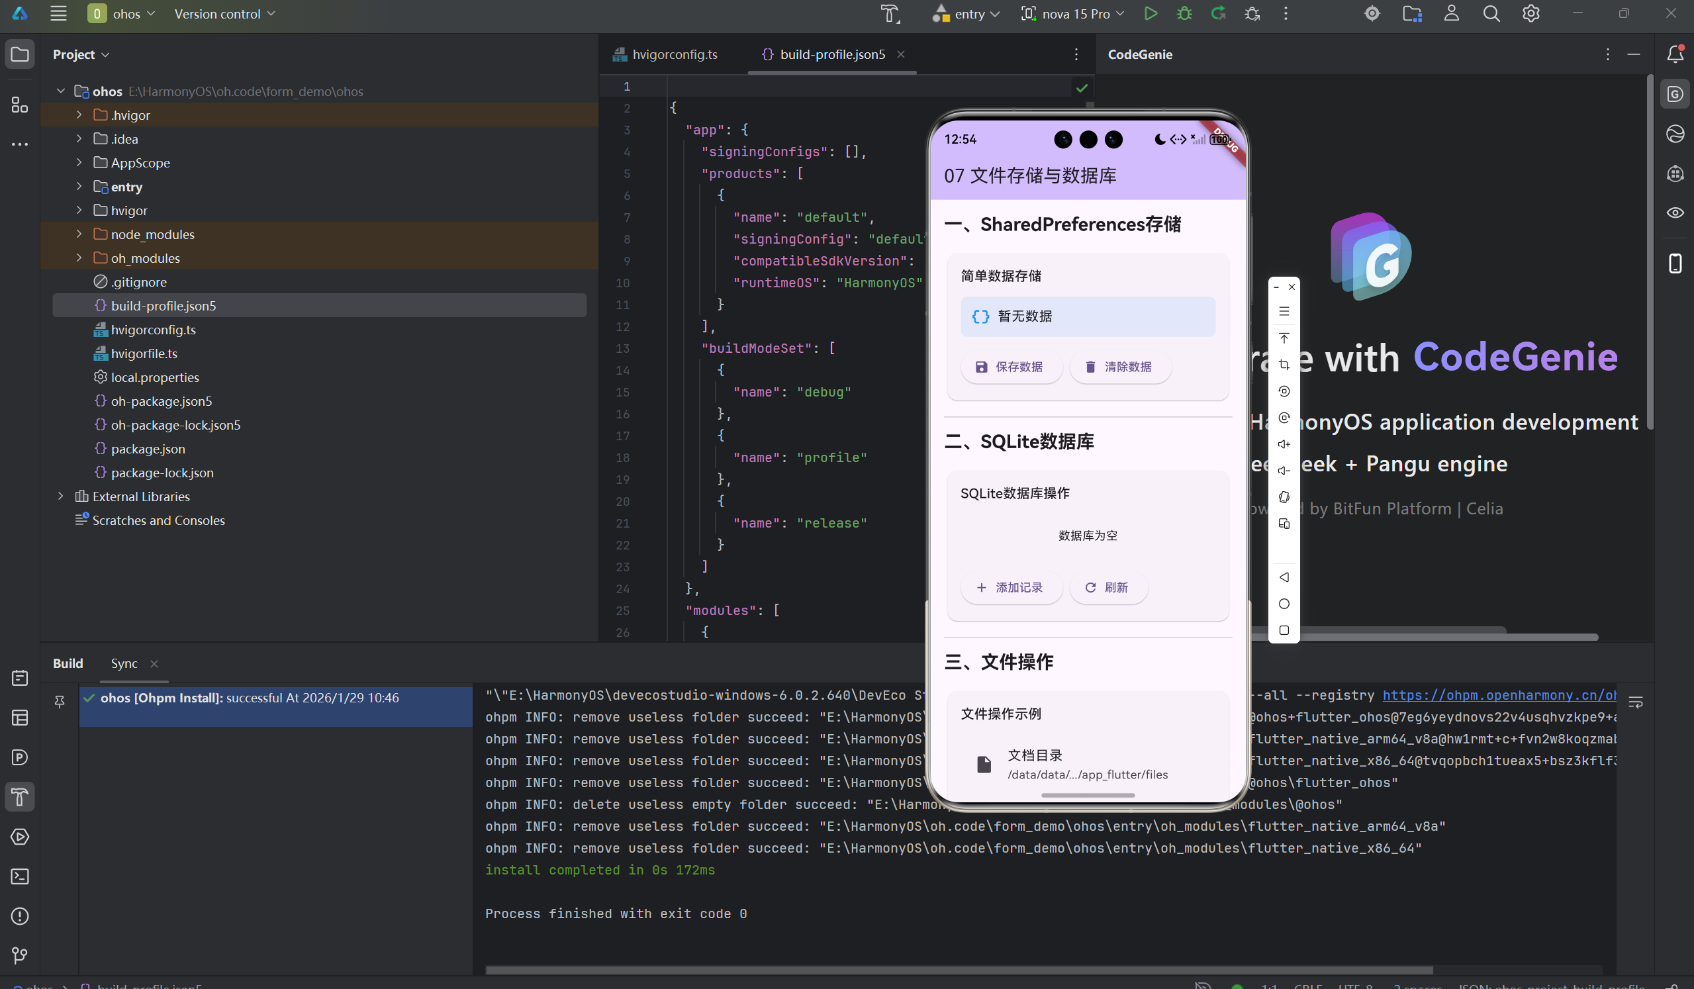Select the Sync tab in Build panel
This screenshot has height=989, width=1694.
tap(124, 663)
